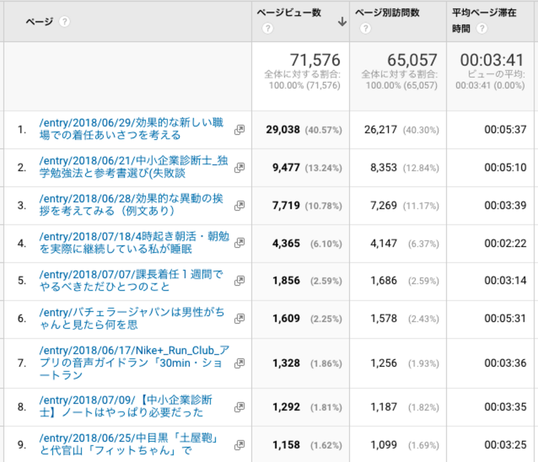Select average time cell 00:05:37
Screen dimensions: 538x462
point(505,129)
